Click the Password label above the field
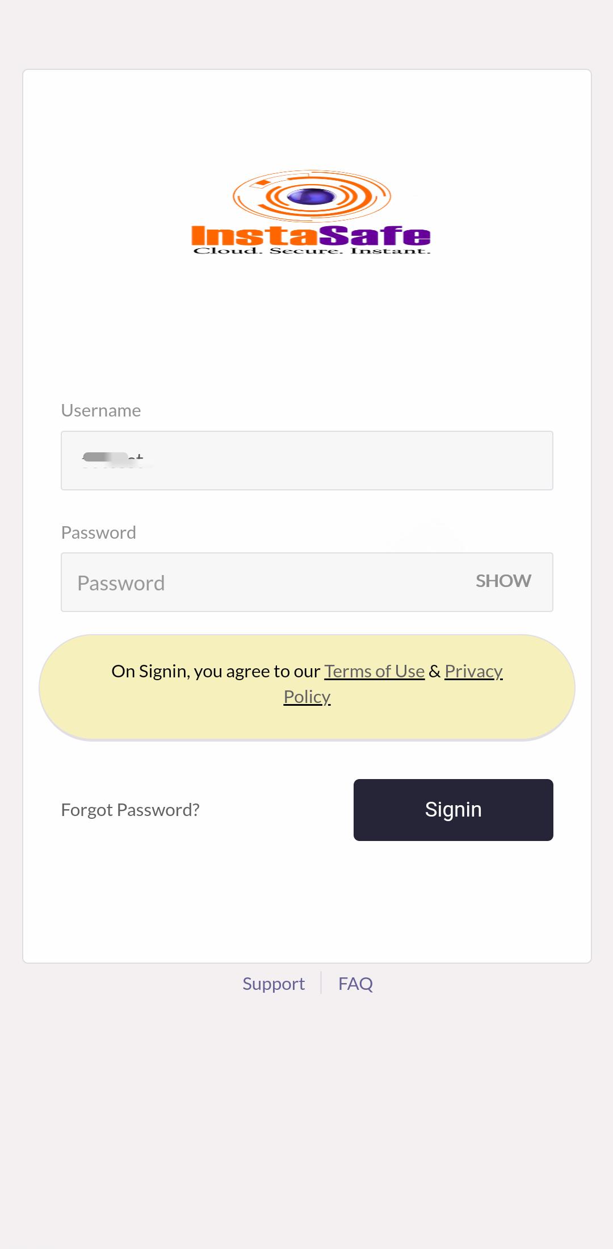This screenshot has width=613, height=1249. 99,532
